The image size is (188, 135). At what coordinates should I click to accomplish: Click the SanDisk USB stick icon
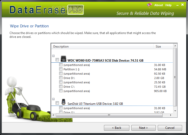(x=64, y=102)
